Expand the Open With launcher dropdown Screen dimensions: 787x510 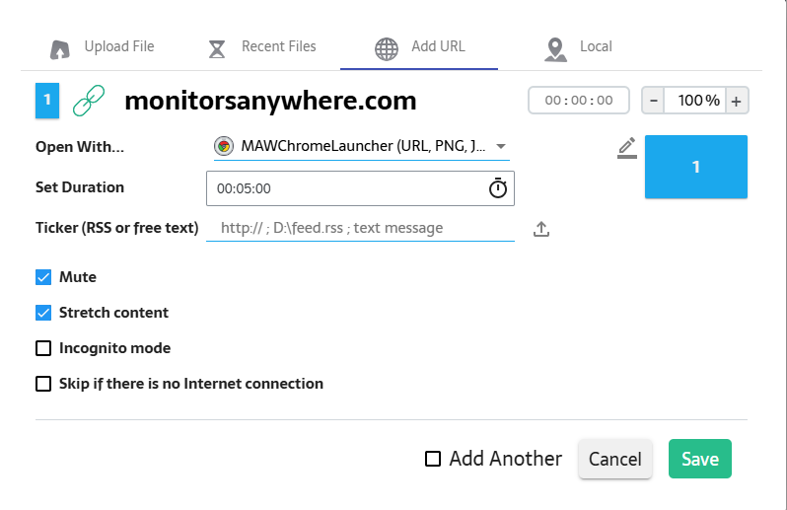click(500, 146)
